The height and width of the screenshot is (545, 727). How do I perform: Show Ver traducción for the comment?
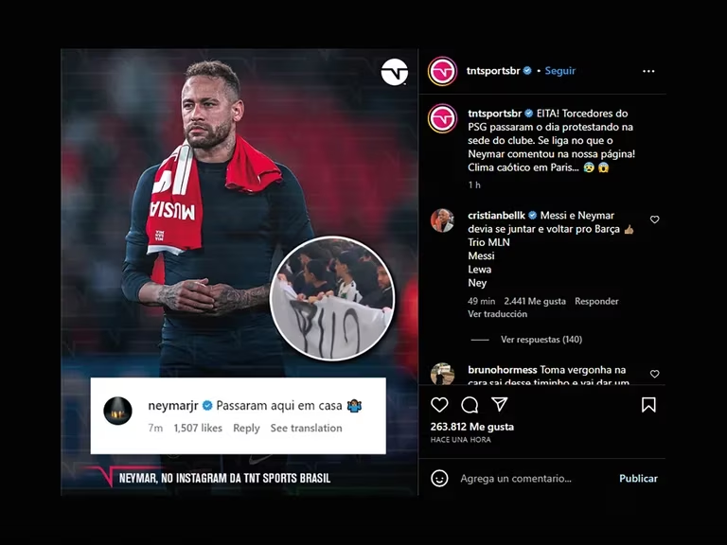tap(497, 314)
